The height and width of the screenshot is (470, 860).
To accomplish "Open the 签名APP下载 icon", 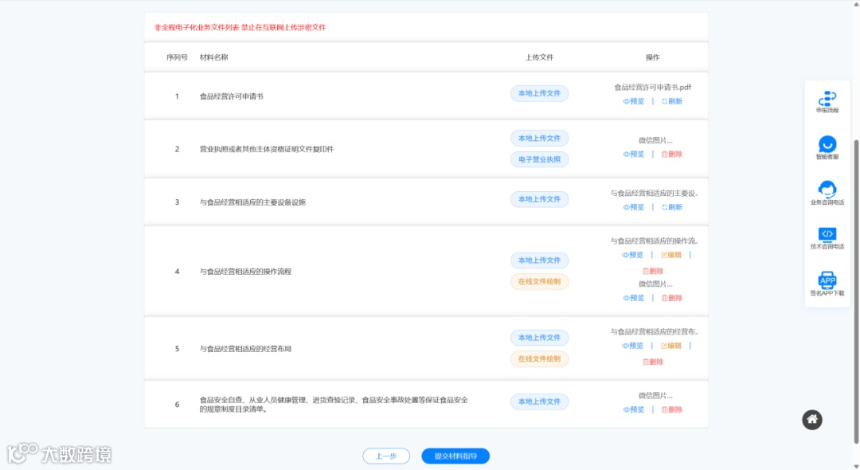I will tap(827, 284).
